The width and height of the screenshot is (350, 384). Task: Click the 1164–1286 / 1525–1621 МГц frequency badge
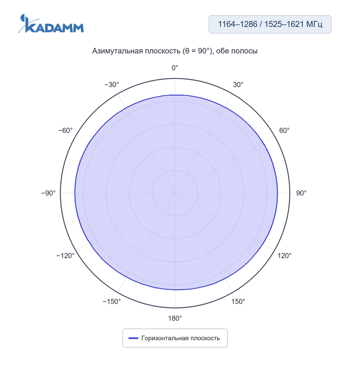point(270,24)
